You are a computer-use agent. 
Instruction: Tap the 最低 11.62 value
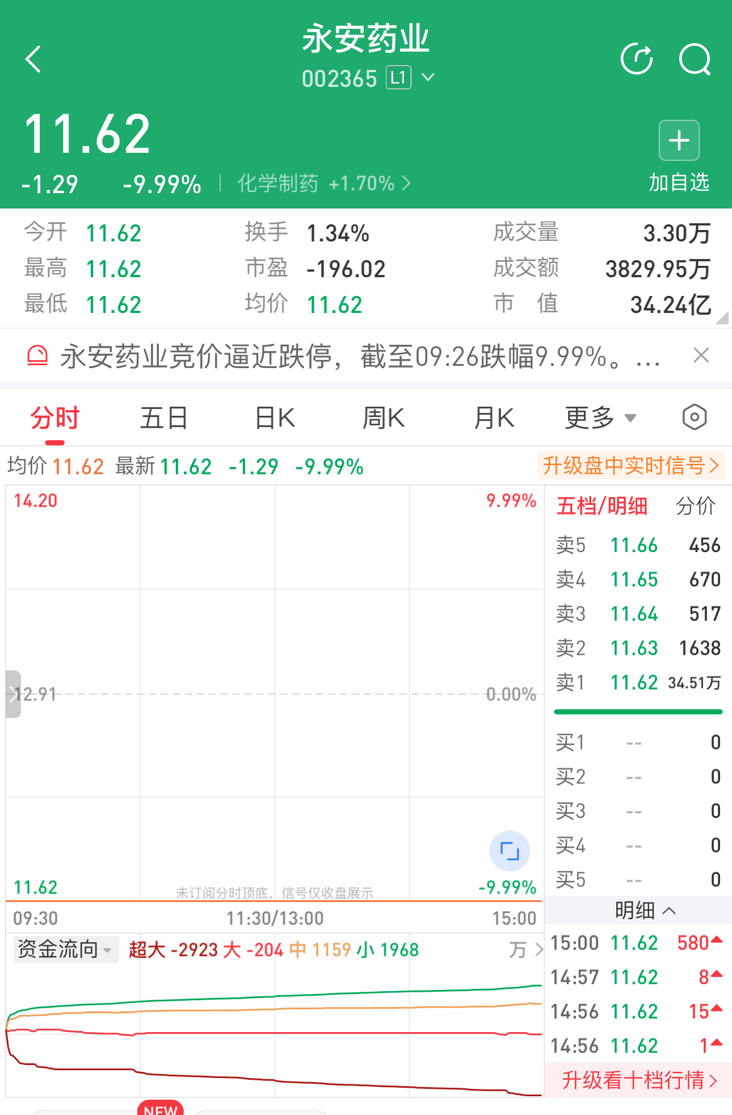[x=113, y=305]
